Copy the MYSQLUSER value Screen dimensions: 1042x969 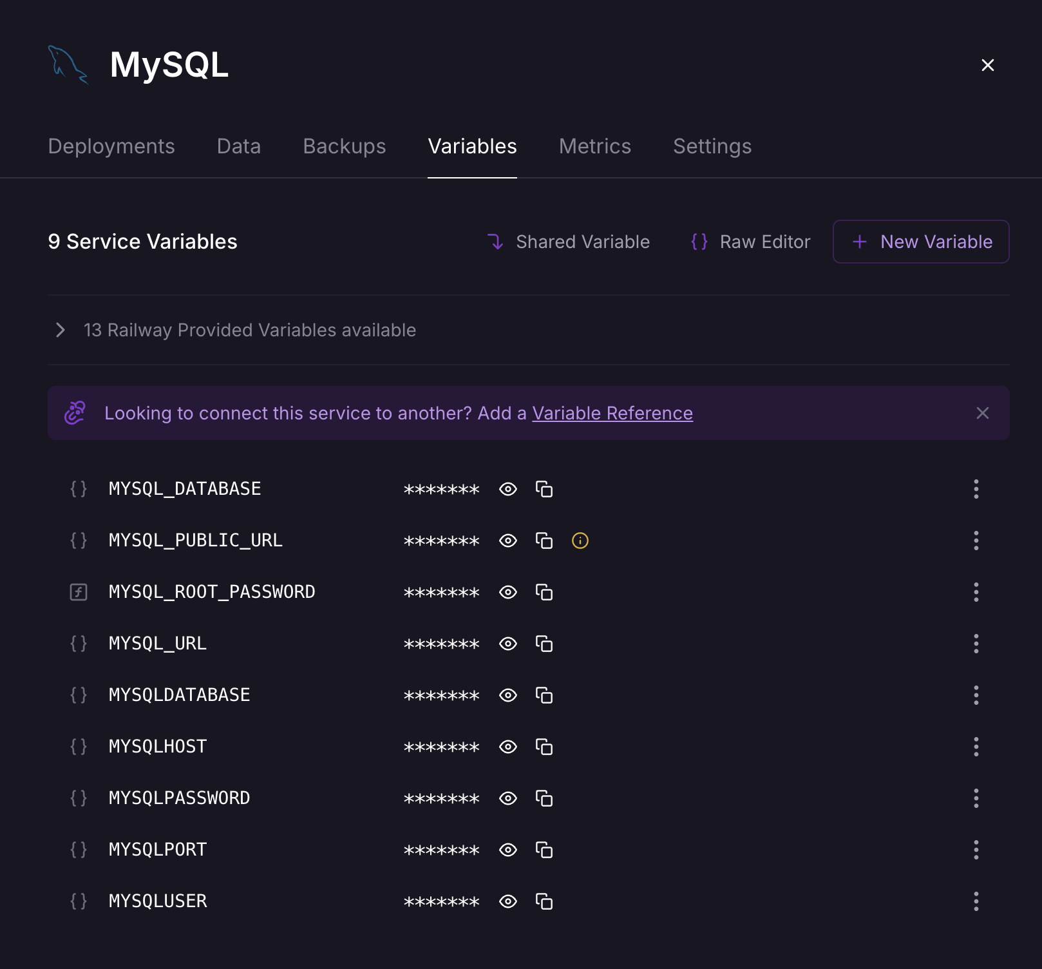click(x=544, y=901)
